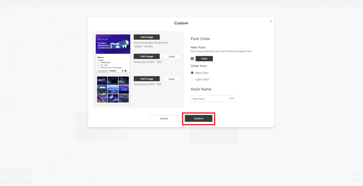This screenshot has width=363, height=186.
Task: Select the Light Color radio option
Action: [x=193, y=79]
